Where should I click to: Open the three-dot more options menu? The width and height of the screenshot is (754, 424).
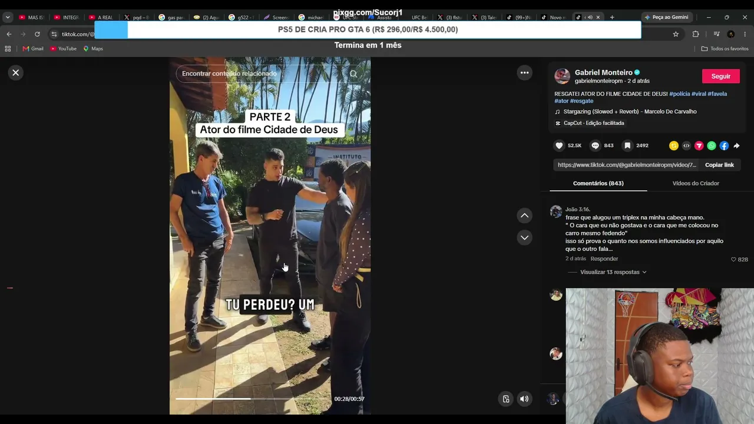[x=524, y=72]
